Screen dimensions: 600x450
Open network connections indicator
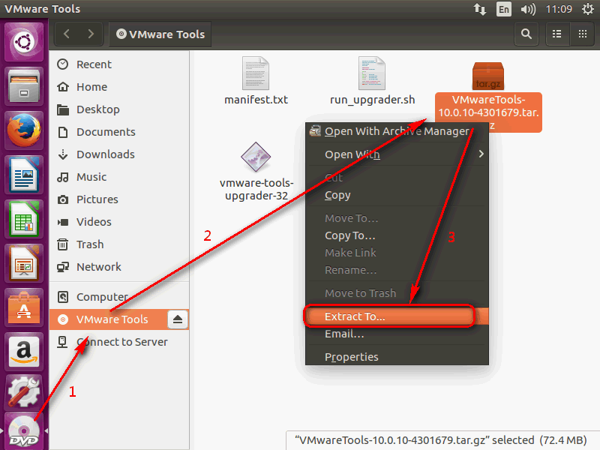coord(480,9)
